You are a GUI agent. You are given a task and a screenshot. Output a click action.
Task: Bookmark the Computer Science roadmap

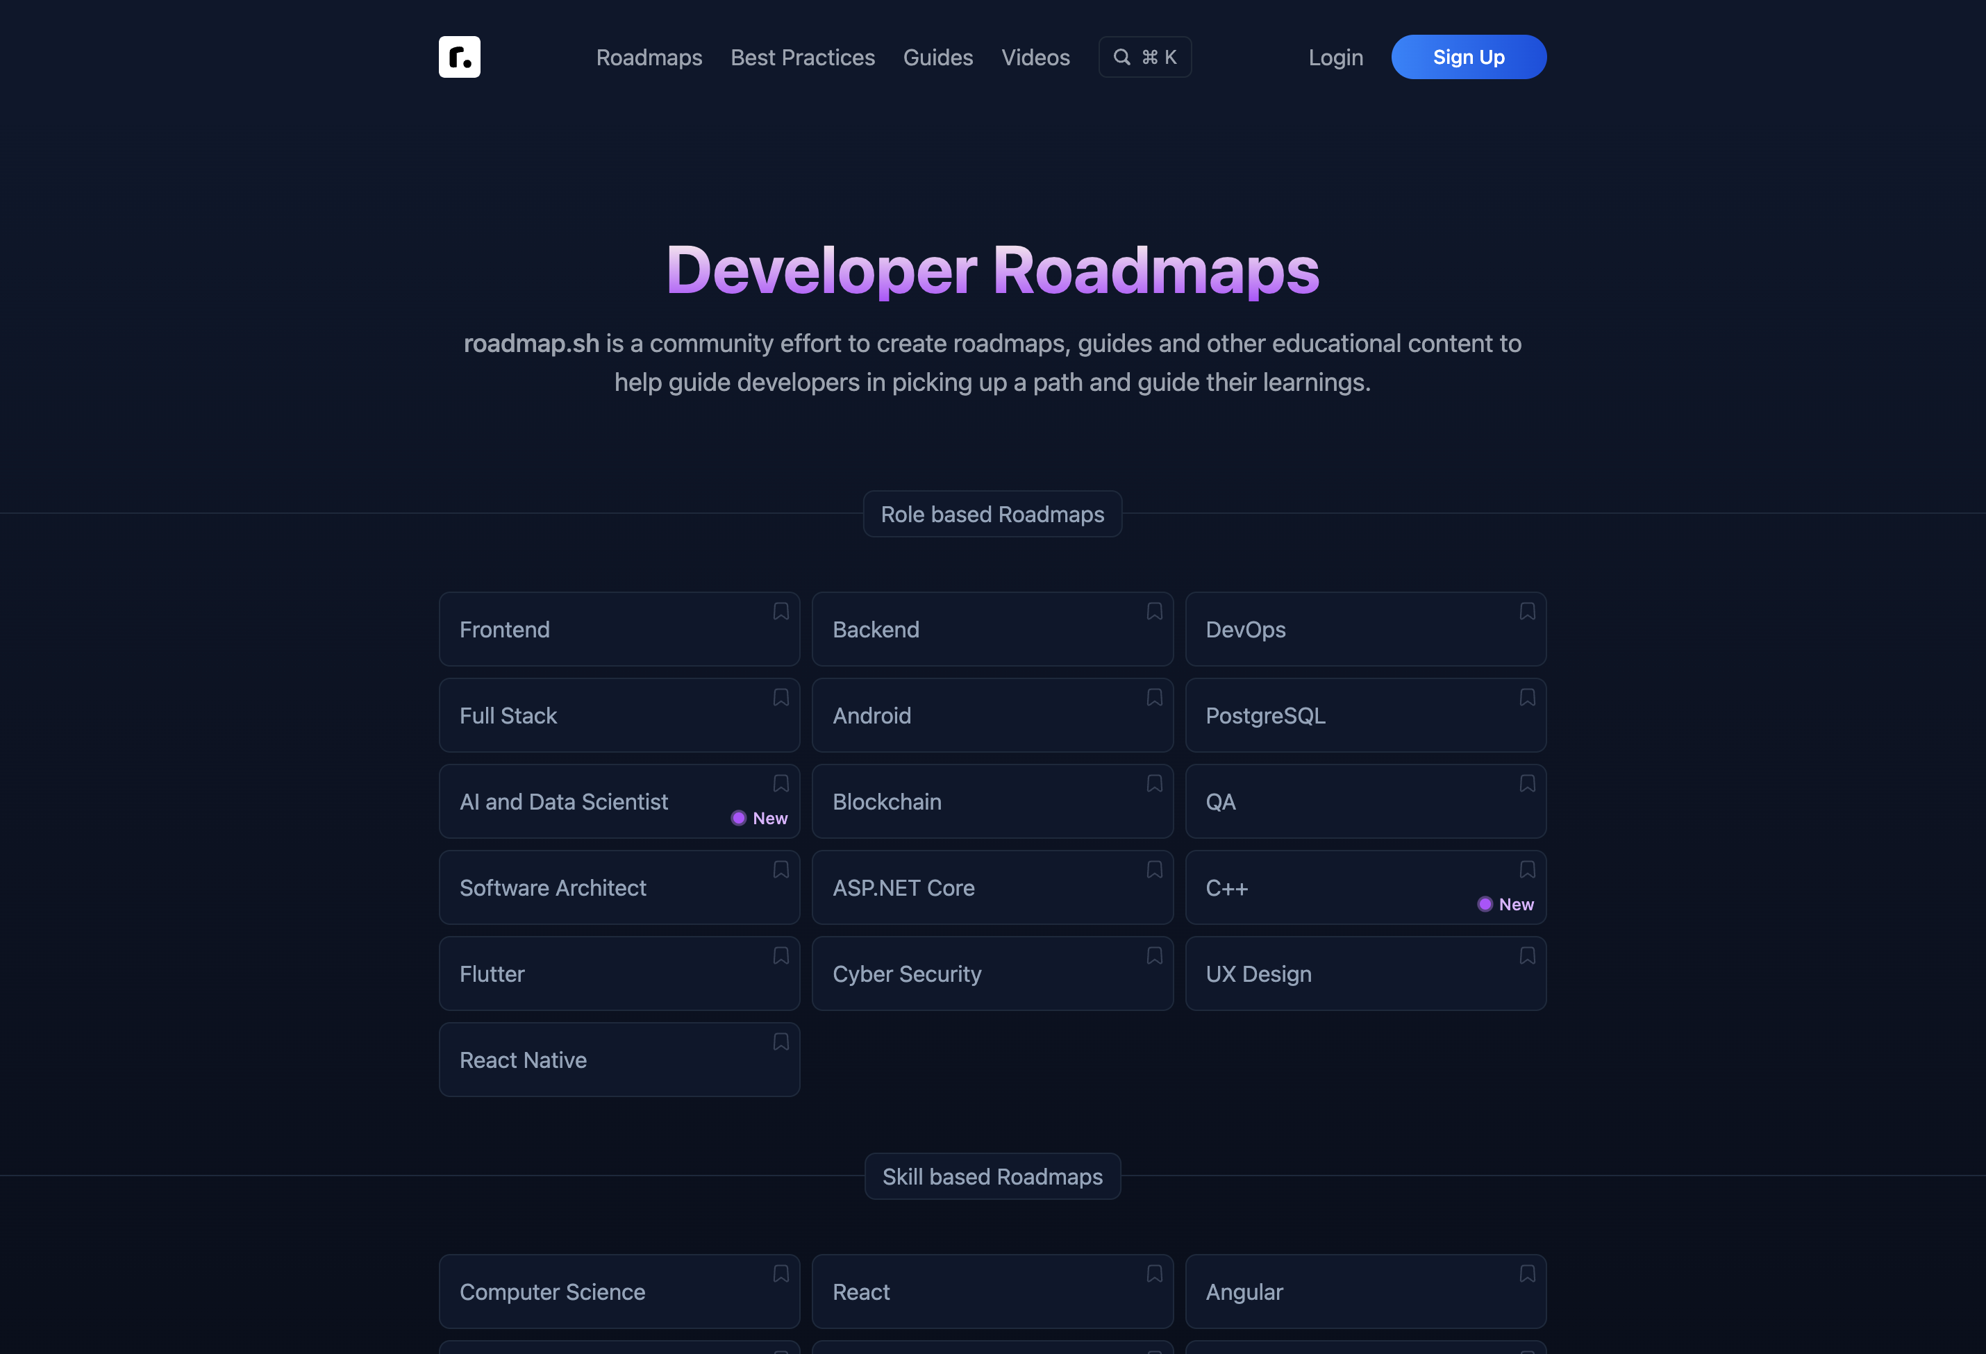click(x=781, y=1273)
